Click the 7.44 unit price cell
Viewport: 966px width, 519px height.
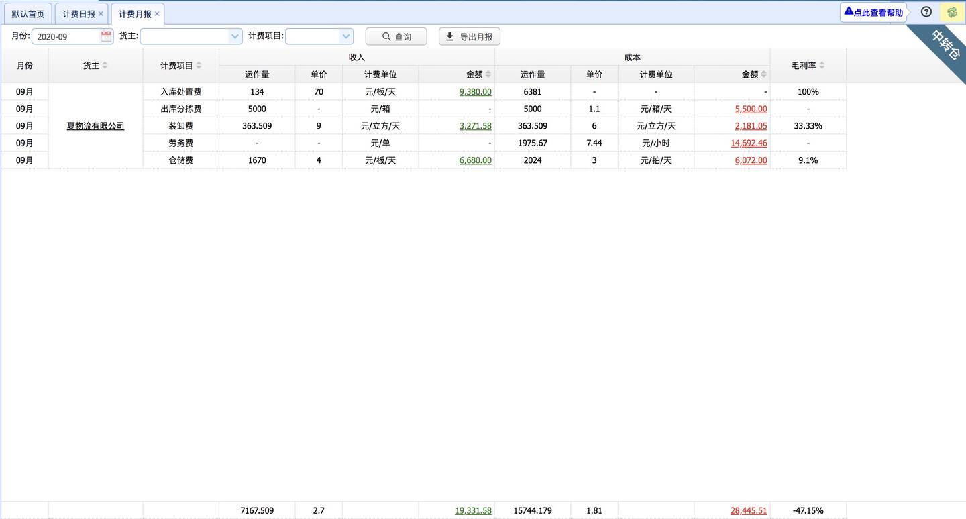(x=594, y=143)
